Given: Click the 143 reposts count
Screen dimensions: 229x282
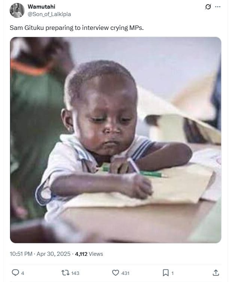Looking at the screenshot, I should click(75, 273).
